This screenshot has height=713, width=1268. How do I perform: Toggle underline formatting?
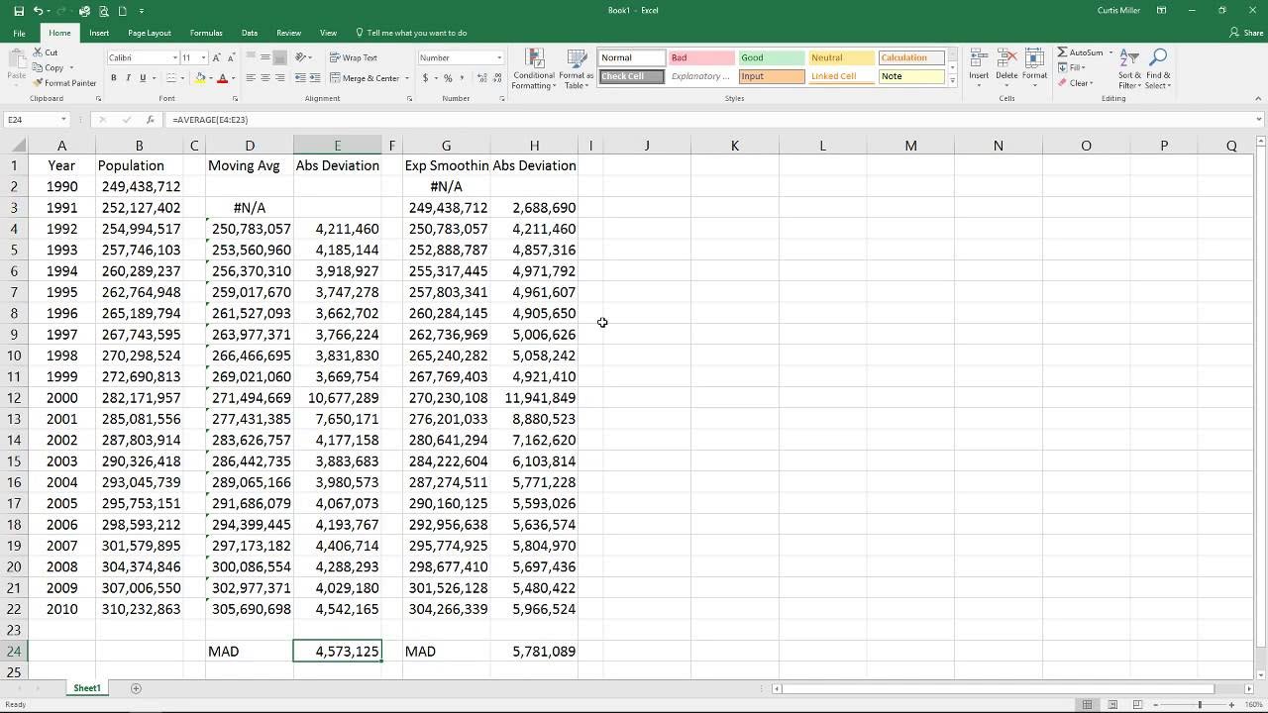142,78
